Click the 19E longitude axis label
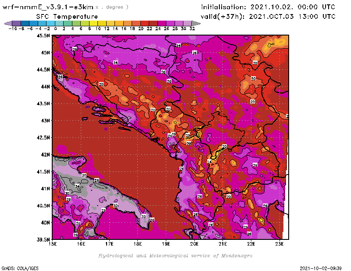Image resolution: width=351 pixels, height=271 pixels. tap(166, 244)
